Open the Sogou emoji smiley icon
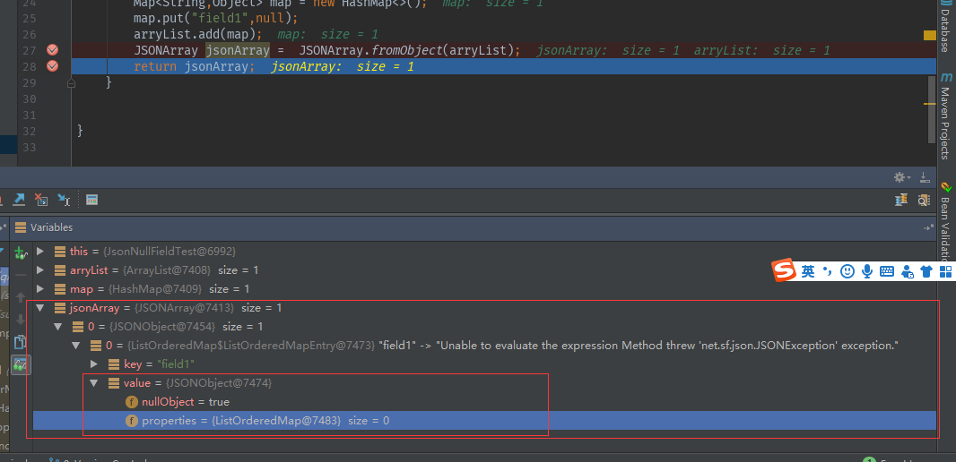Image resolution: width=956 pixels, height=462 pixels. [x=847, y=271]
